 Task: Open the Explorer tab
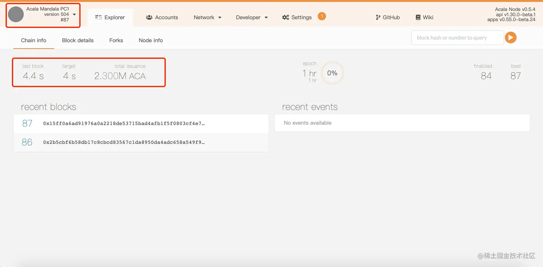(x=110, y=17)
